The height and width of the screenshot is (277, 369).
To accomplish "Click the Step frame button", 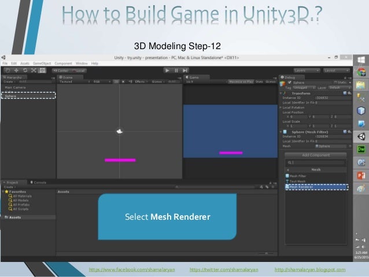I will [185, 71].
